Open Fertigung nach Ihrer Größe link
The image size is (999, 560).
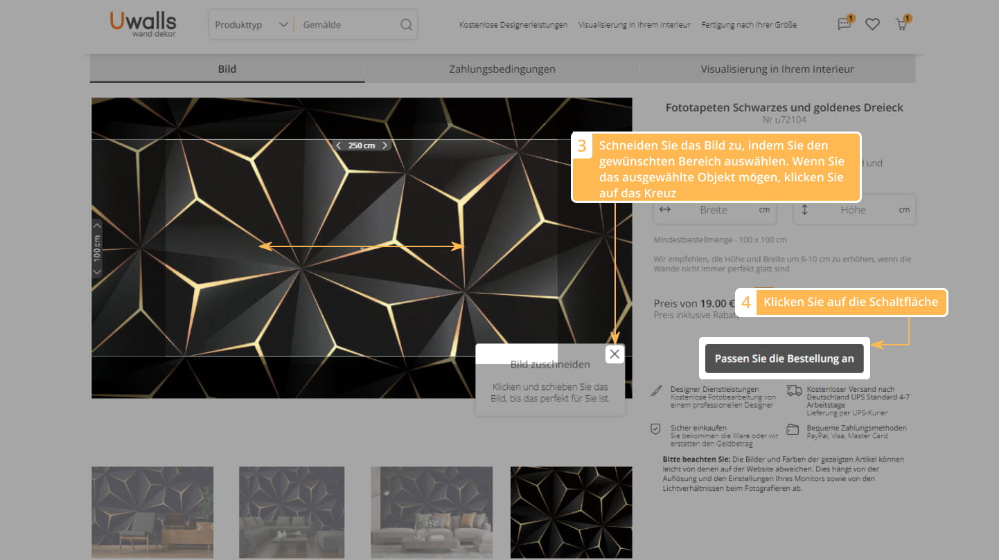click(748, 25)
